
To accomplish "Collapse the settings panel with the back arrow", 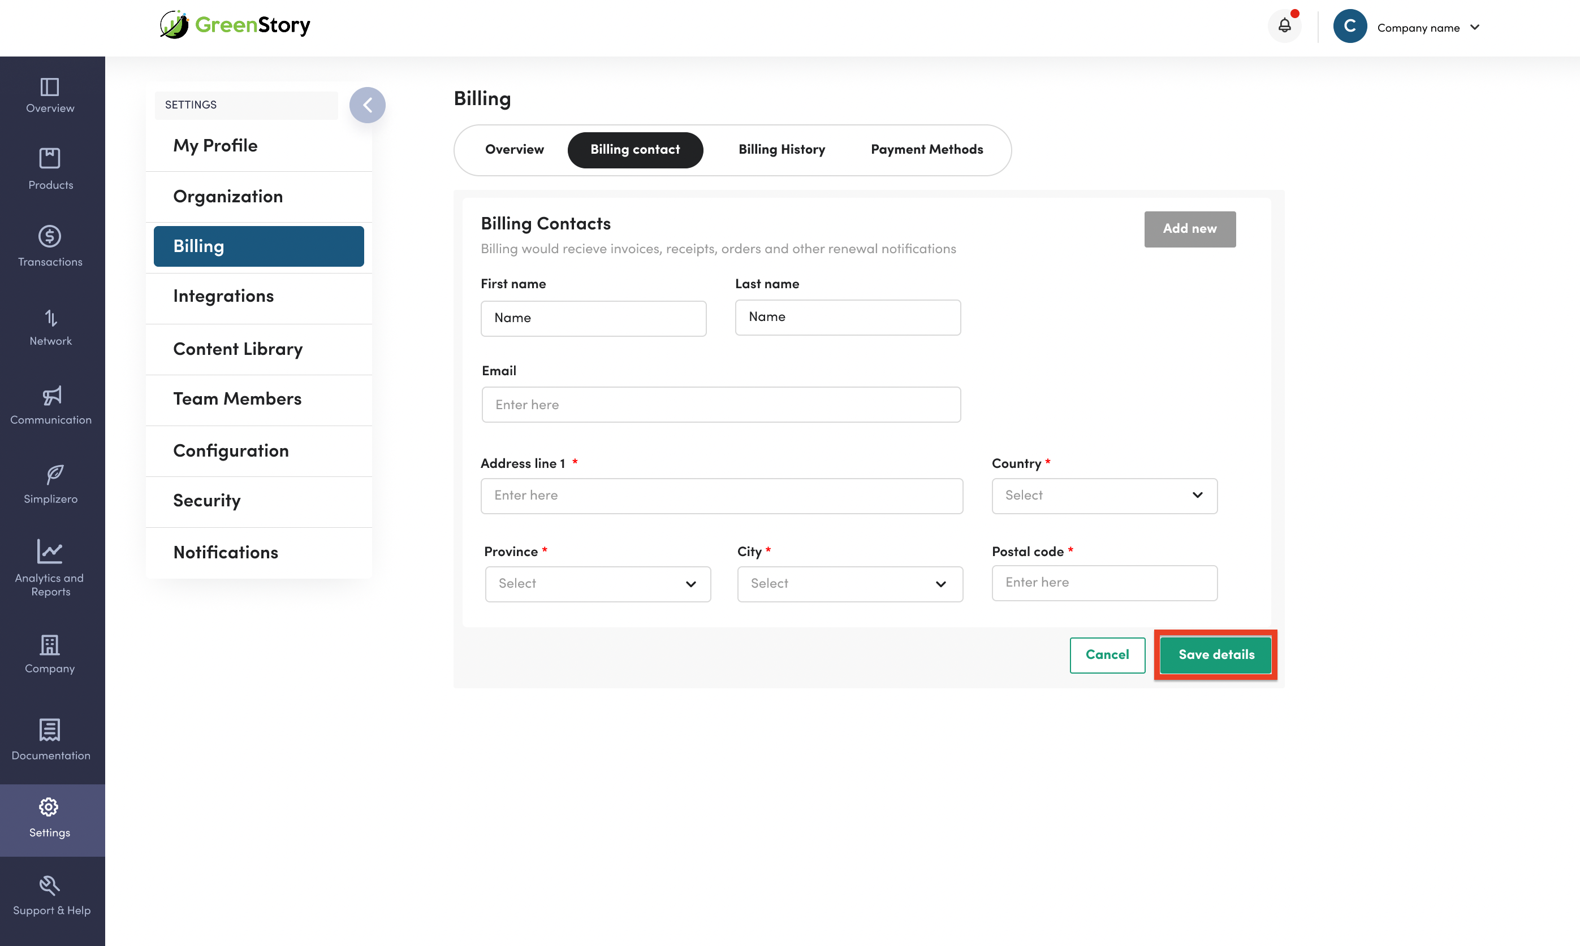I will point(368,105).
